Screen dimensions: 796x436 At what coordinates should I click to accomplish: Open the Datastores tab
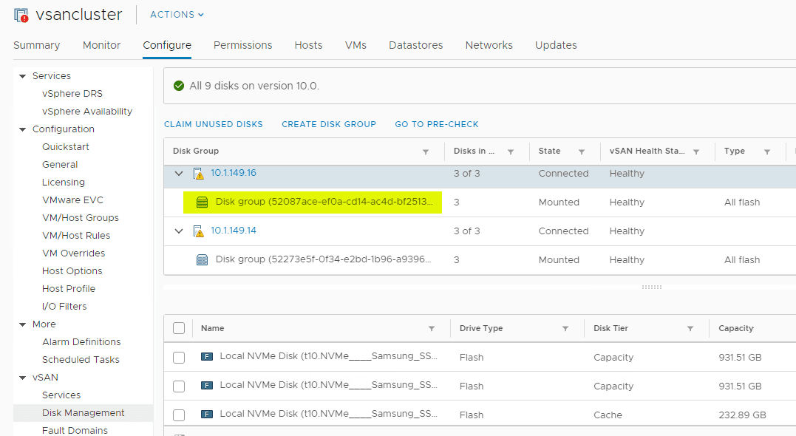point(416,45)
